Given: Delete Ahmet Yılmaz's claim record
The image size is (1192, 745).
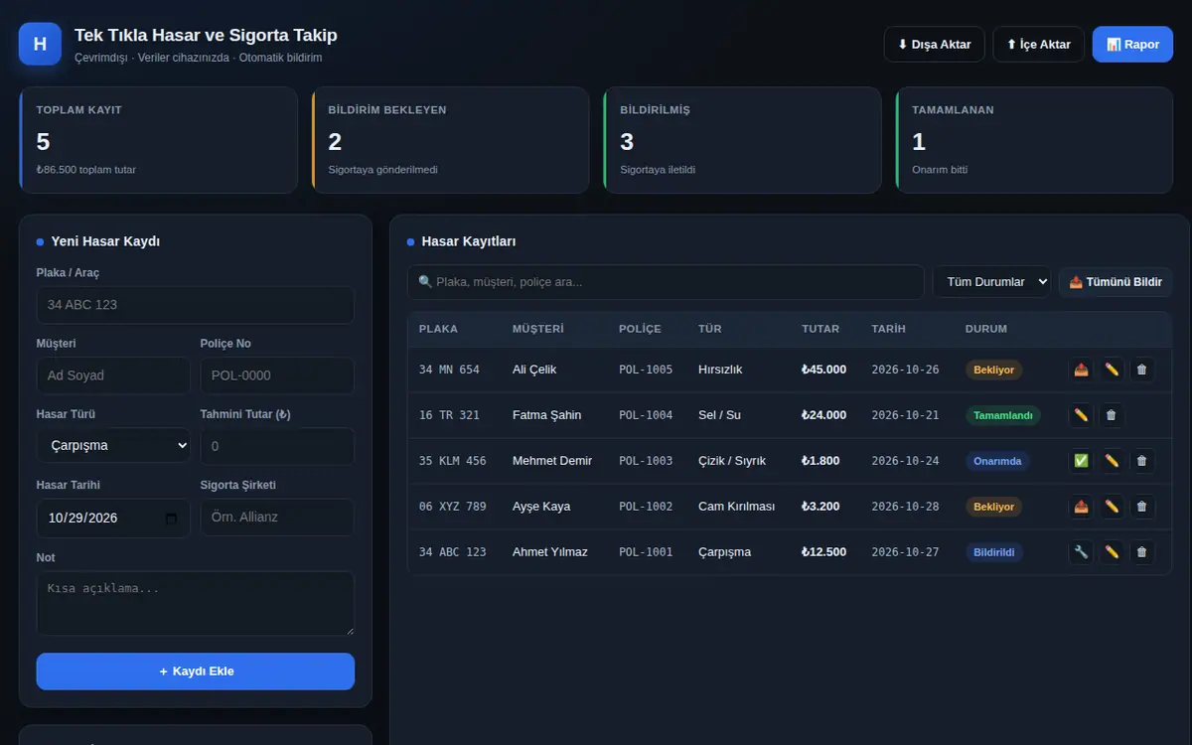Looking at the screenshot, I should 1142,552.
